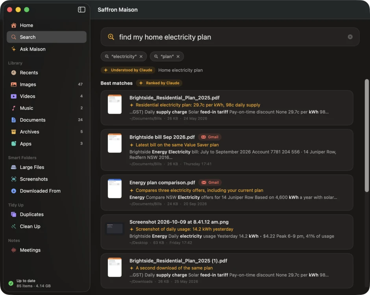The image size is (370, 295).
Task: Clear the search query with x button
Action: coord(350,37)
